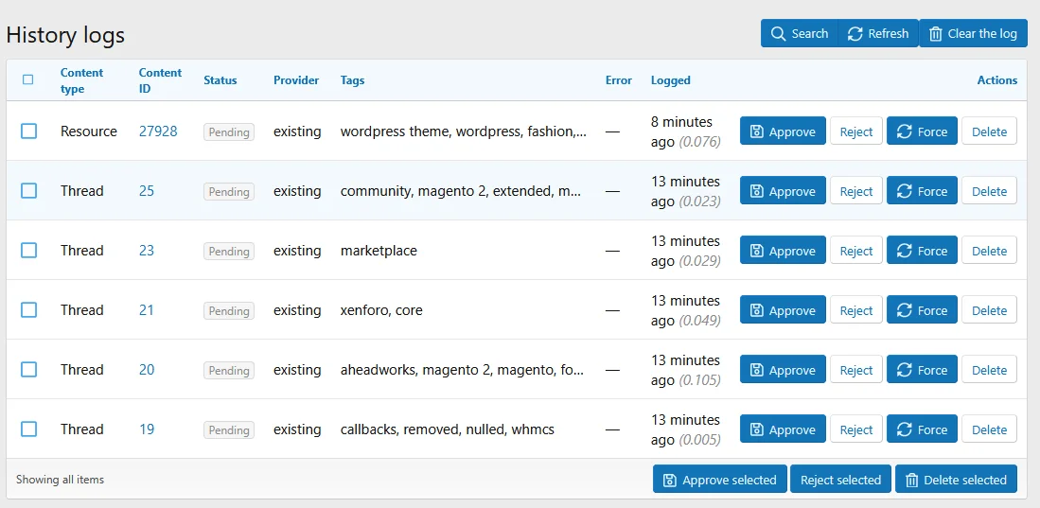Click the 'marketplace' tags cell
Screen dimensions: 1040x508
[x=379, y=251]
